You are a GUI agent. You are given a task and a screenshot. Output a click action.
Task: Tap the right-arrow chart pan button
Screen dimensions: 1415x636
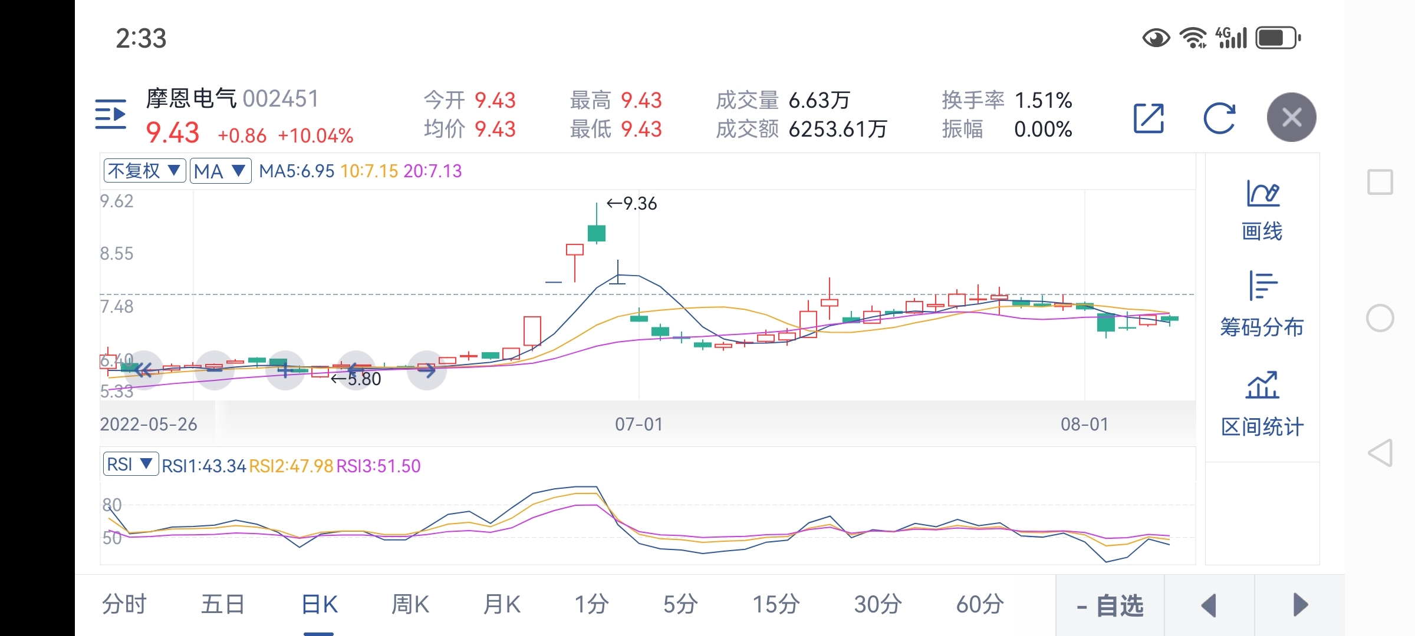(427, 370)
